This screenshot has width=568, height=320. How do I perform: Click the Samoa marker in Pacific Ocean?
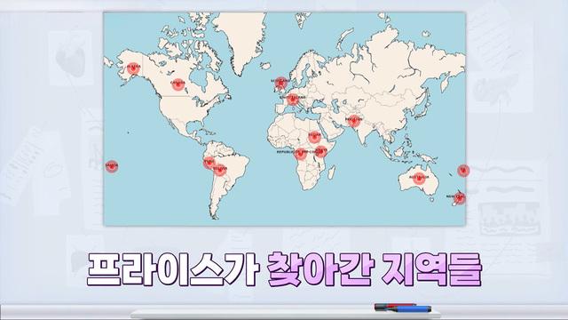click(x=112, y=166)
